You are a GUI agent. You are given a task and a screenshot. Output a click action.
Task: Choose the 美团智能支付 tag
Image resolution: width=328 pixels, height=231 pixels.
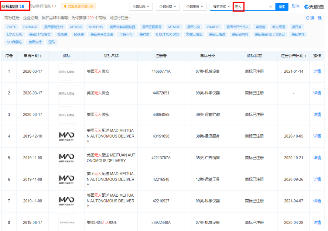click(54, 27)
